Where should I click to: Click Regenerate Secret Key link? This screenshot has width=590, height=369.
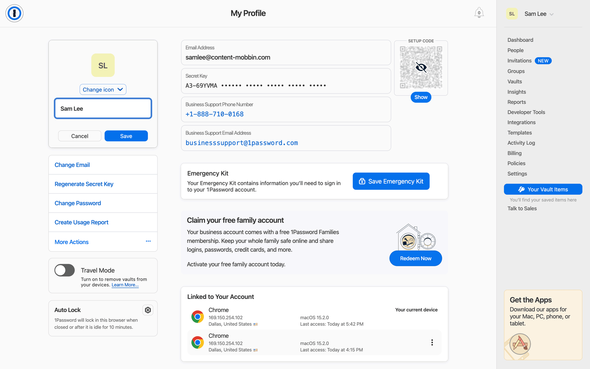[x=84, y=184]
